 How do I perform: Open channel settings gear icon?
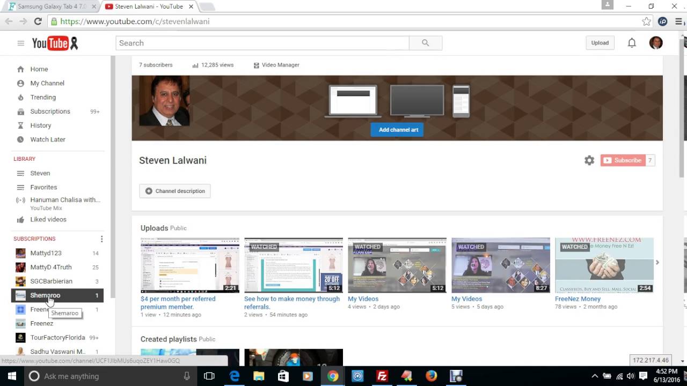pyautogui.click(x=589, y=160)
